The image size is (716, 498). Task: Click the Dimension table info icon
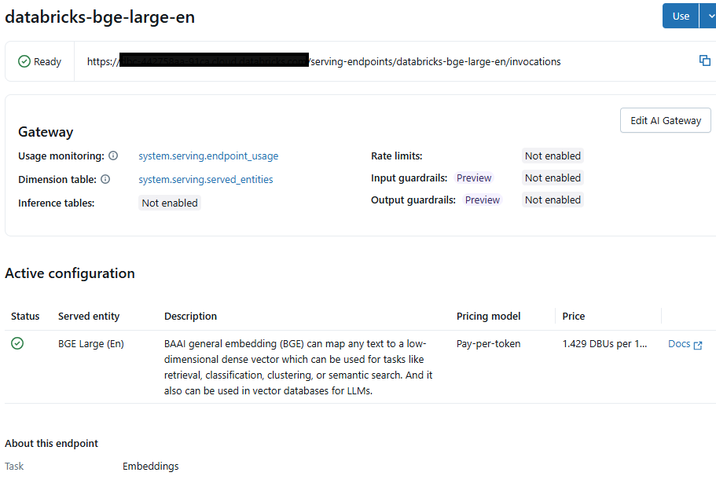pos(105,179)
